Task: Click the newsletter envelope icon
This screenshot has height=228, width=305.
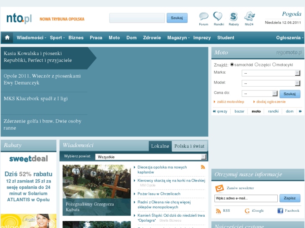Action: point(219,188)
